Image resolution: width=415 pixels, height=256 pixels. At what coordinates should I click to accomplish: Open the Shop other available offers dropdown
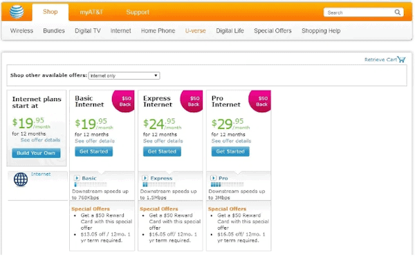coord(124,75)
